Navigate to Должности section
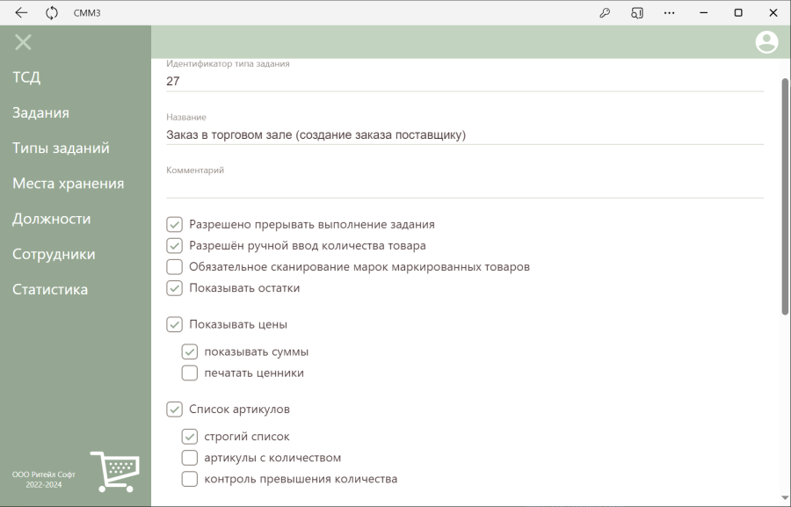This screenshot has height=507, width=791. tap(52, 219)
